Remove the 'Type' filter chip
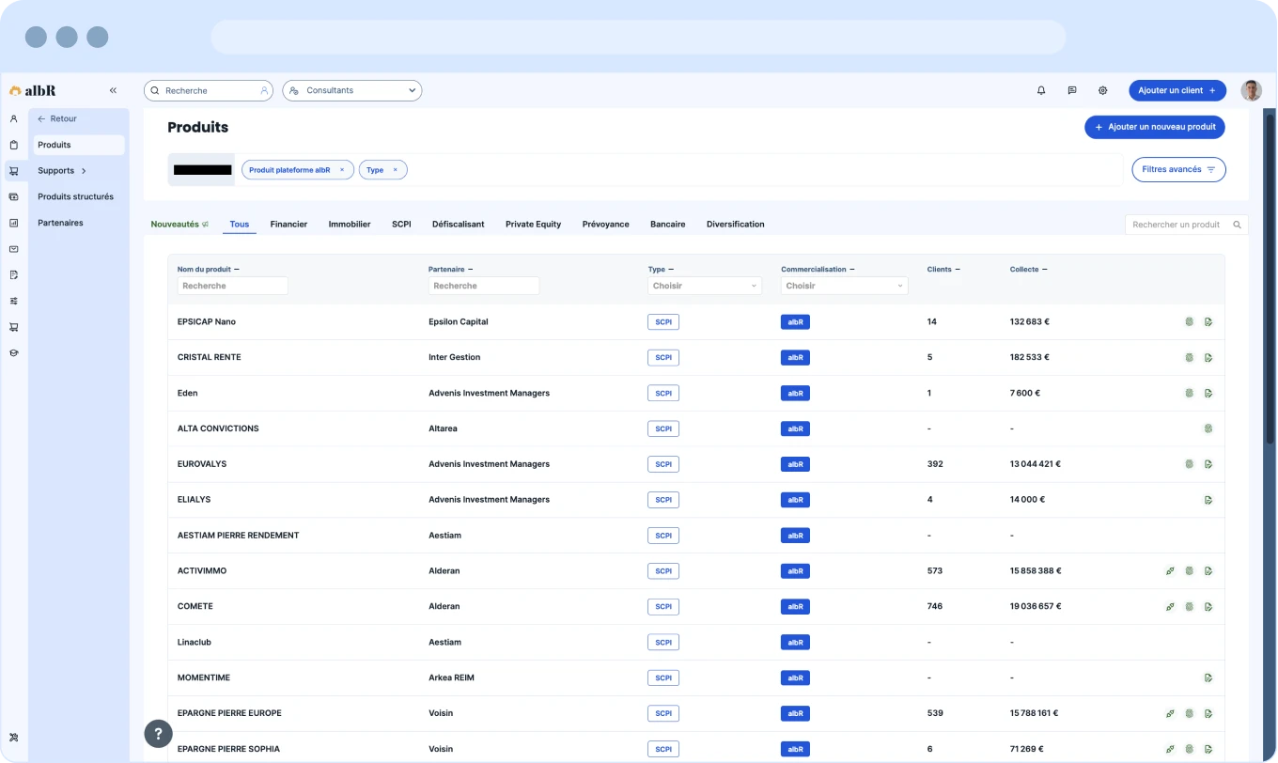Image resolution: width=1278 pixels, height=763 pixels. coord(396,170)
